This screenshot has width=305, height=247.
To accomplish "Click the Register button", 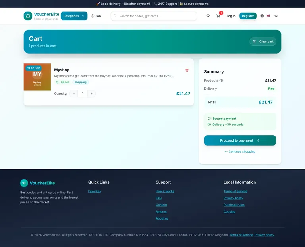I will pyautogui.click(x=248, y=16).
